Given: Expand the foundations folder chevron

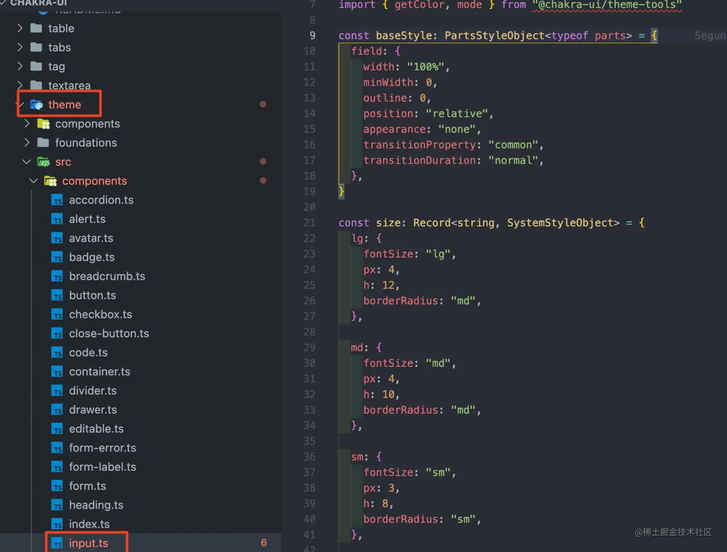Looking at the screenshot, I should point(27,142).
